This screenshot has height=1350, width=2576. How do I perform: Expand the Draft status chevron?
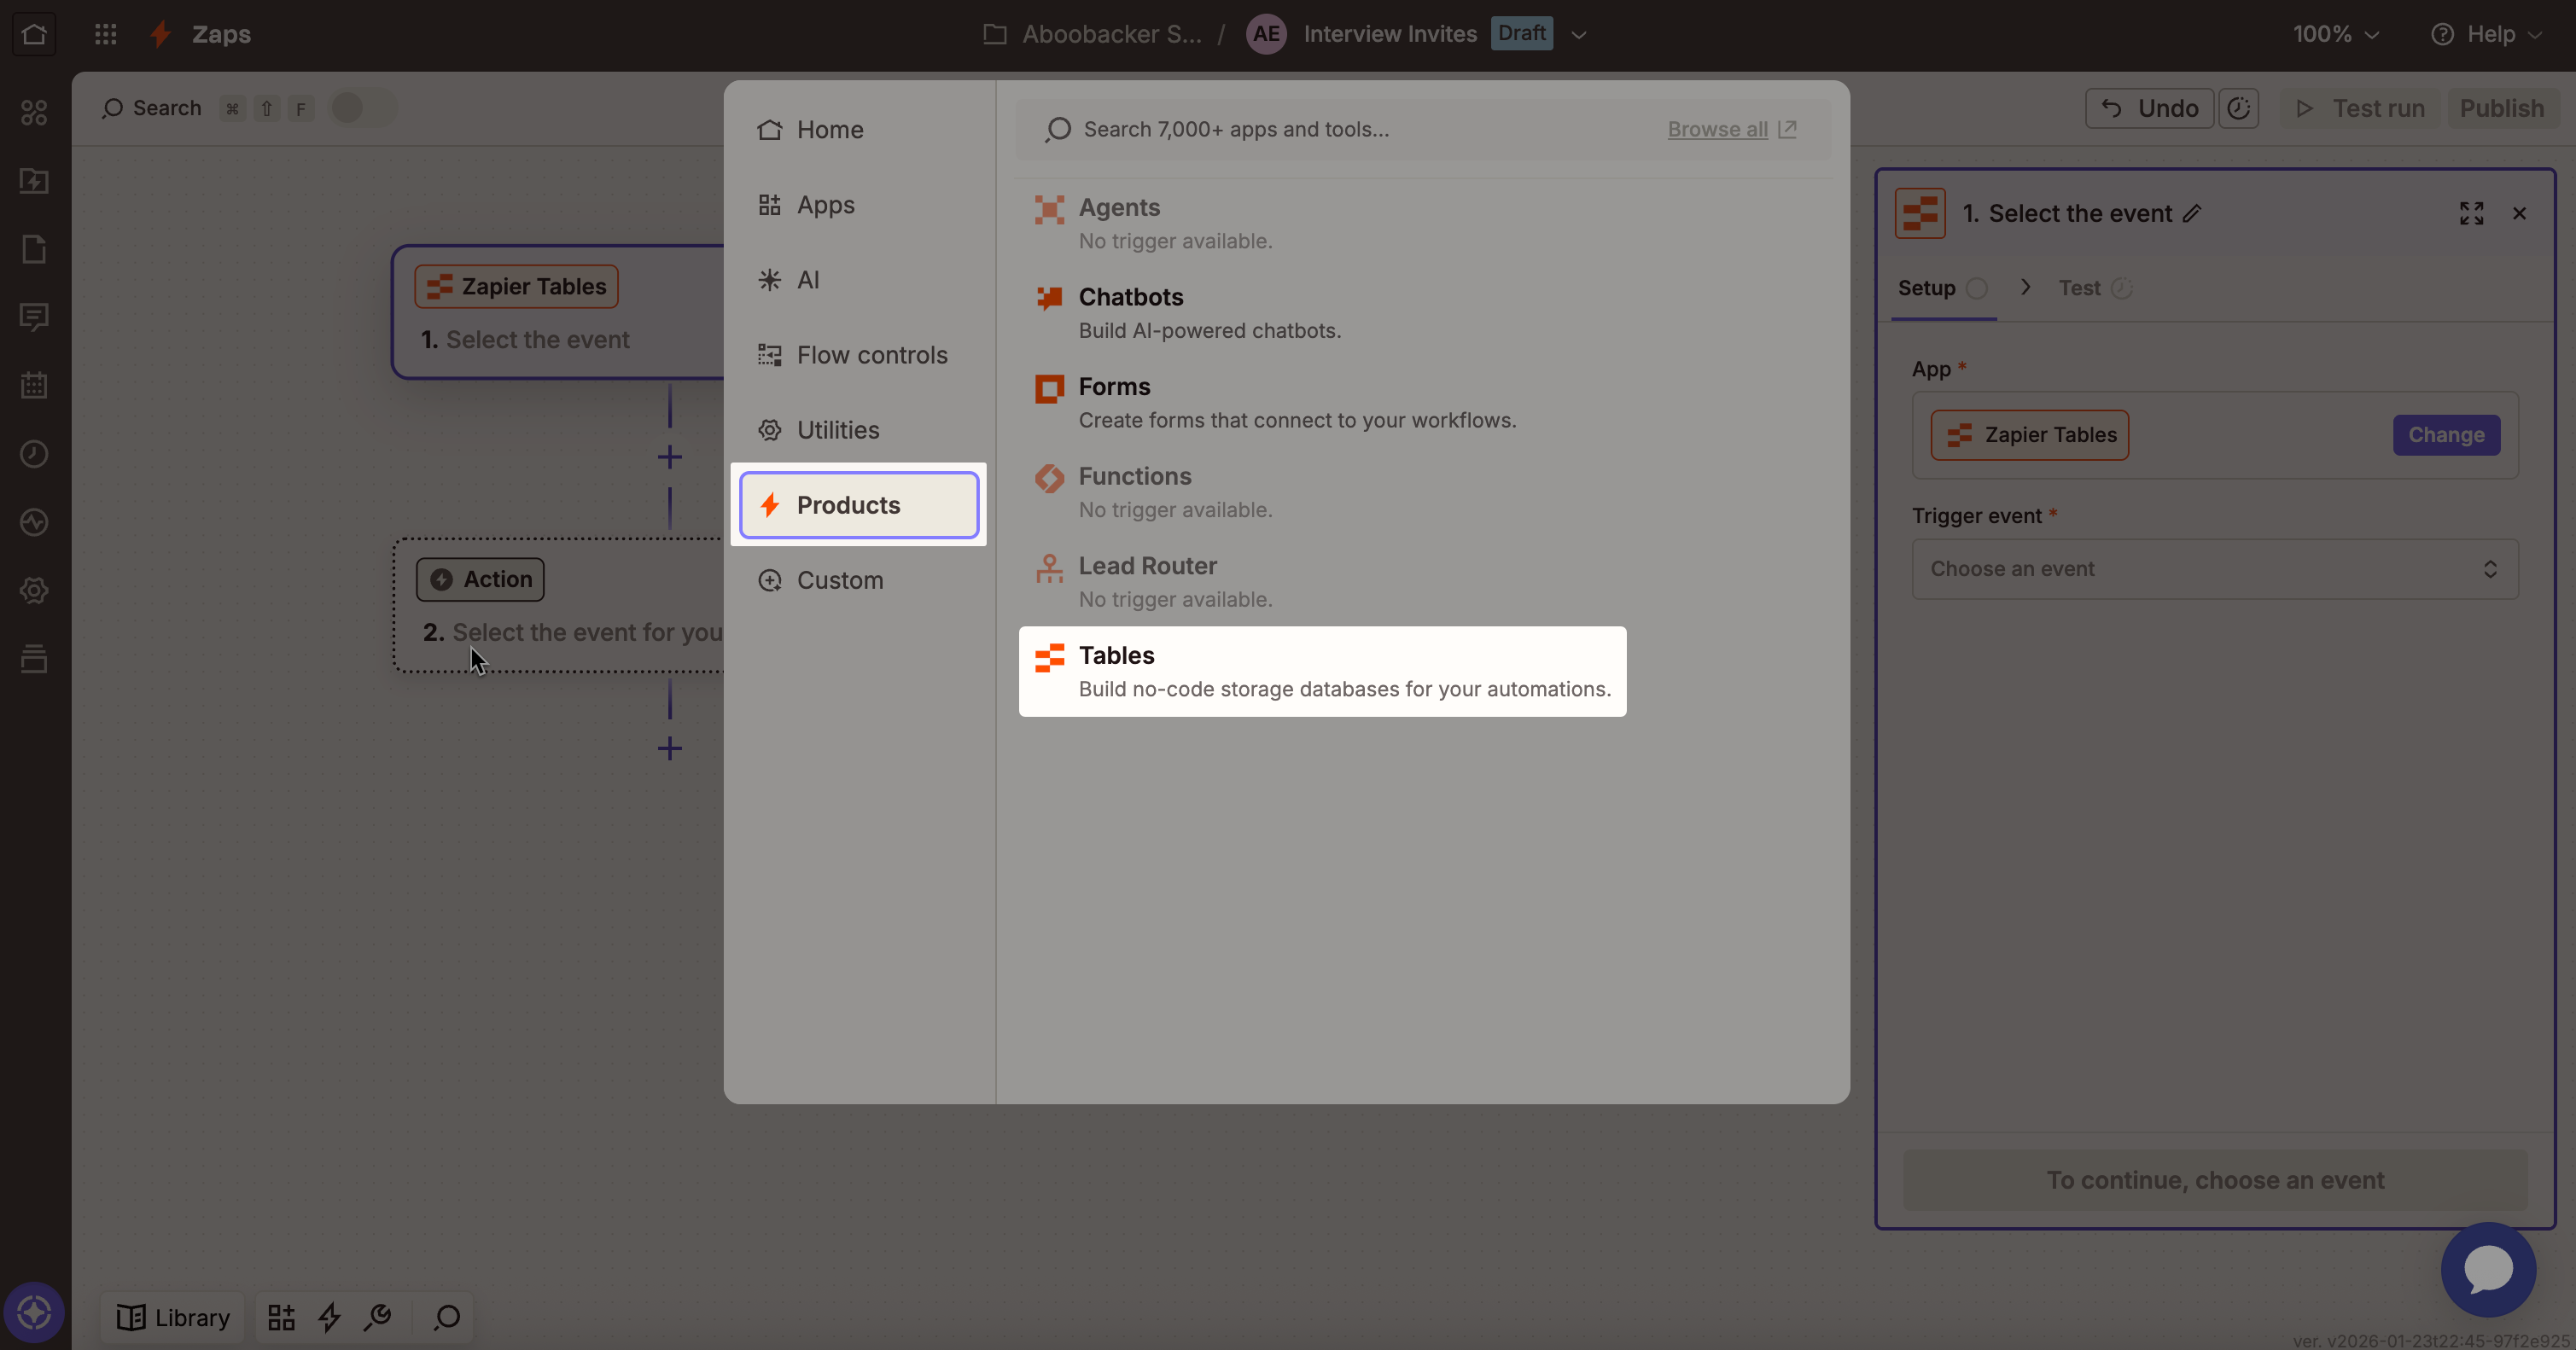pyautogui.click(x=1579, y=34)
